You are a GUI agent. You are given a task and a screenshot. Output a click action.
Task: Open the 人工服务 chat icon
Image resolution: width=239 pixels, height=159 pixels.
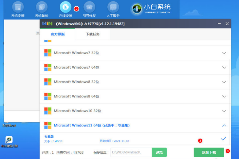(113, 7)
